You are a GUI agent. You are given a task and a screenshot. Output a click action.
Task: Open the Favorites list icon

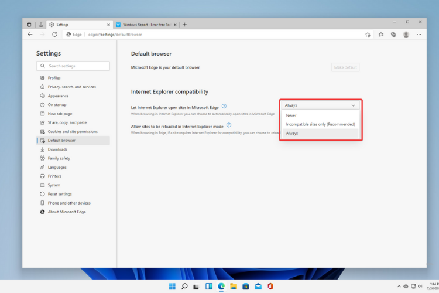[x=381, y=35]
